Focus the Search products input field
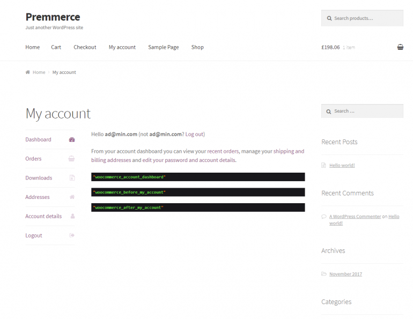The width and height of the screenshot is (413, 319). coord(367,18)
